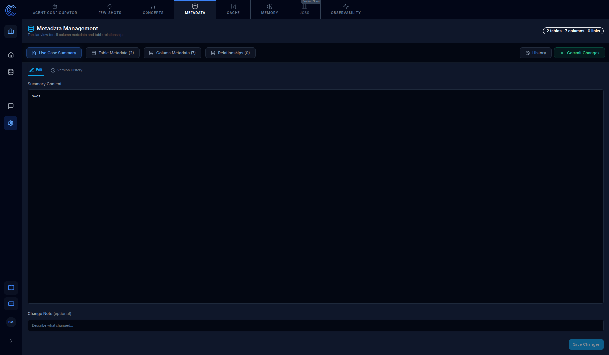Click the Save Changes button
Screen dimensions: 609x355
tap(586, 344)
